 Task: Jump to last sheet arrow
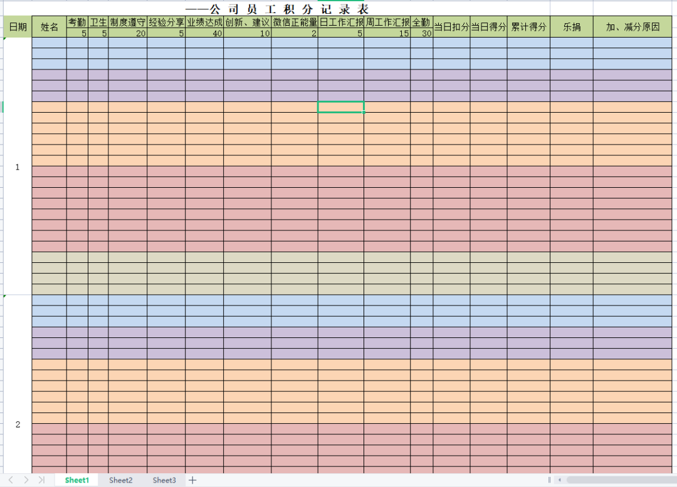tap(41, 479)
